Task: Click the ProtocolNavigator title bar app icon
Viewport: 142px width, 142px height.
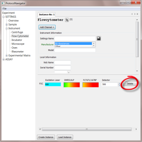Action: click(x=3, y=3)
